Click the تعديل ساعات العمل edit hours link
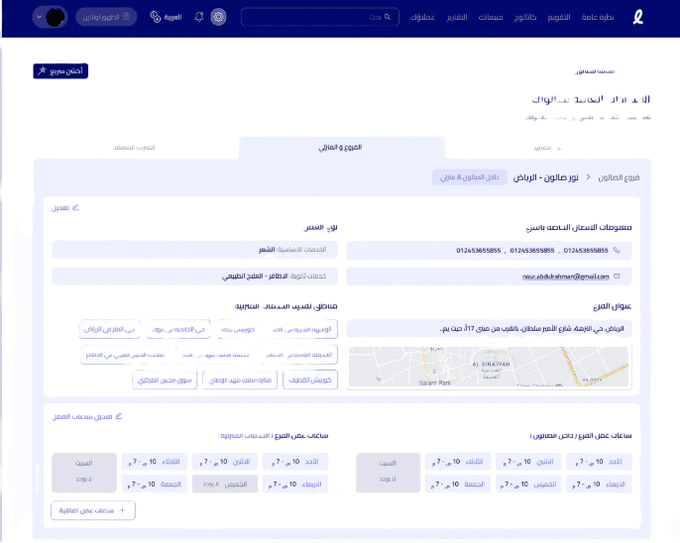Screen dimensions: 680x543 [x=87, y=416]
